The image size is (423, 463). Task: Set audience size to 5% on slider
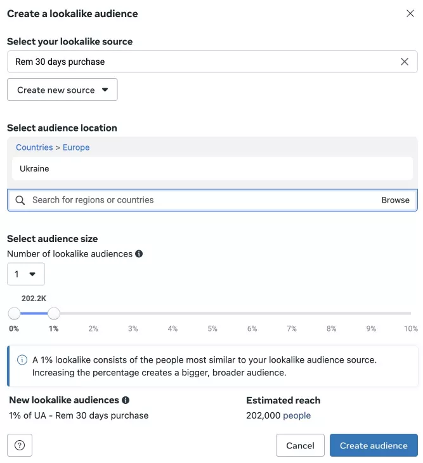212,313
